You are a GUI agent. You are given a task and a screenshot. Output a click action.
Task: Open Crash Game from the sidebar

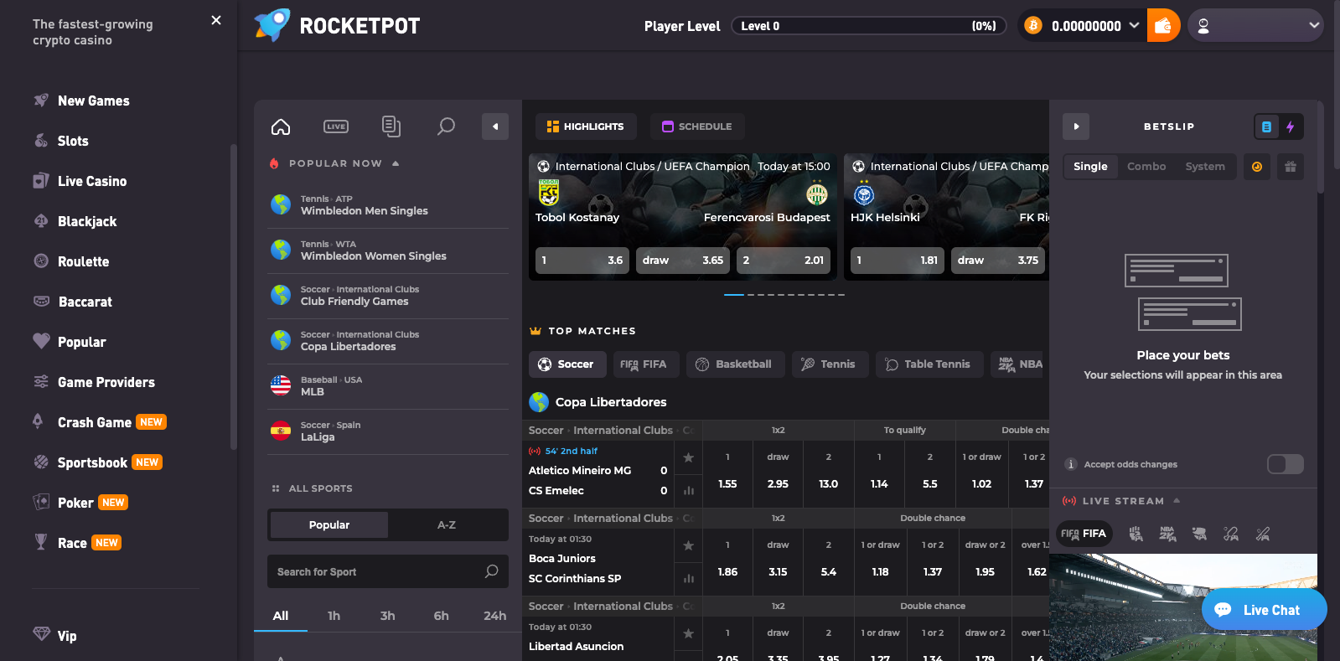[x=94, y=422]
